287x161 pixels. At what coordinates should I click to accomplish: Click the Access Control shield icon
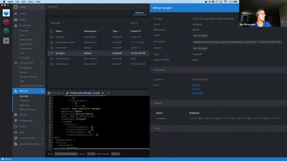16,138
